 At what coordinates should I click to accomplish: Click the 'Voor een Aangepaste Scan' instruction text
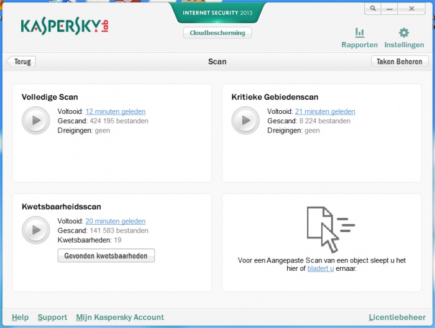(x=322, y=265)
